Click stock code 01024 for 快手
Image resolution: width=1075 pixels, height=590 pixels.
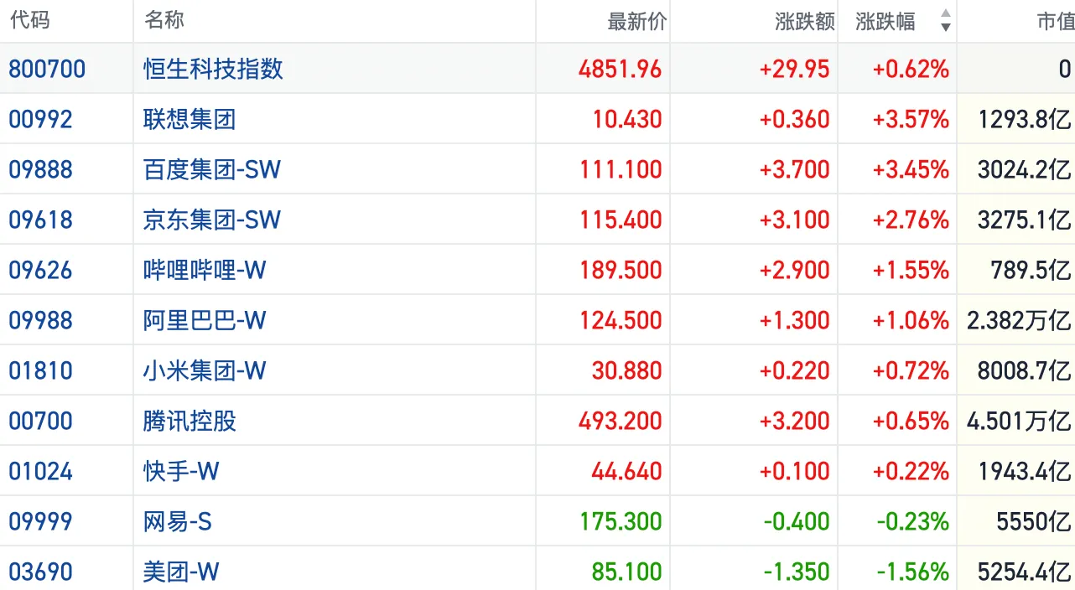click(40, 471)
